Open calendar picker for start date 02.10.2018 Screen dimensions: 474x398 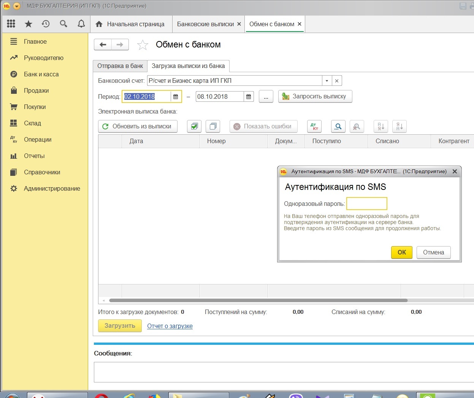click(x=176, y=97)
